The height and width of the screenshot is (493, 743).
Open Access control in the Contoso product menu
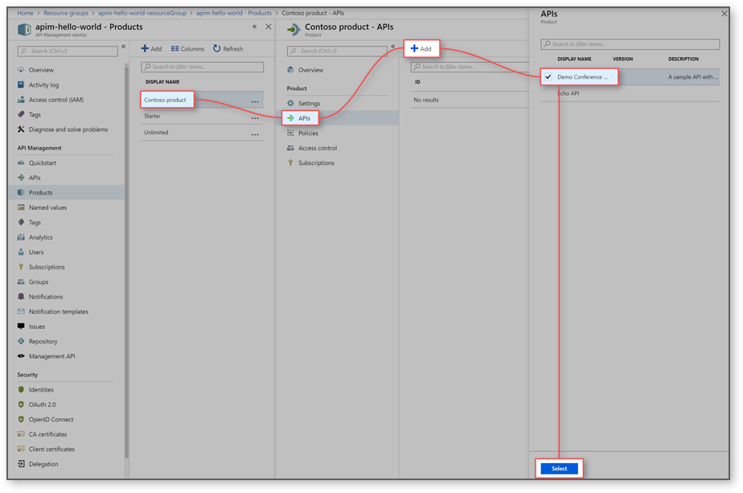pos(318,148)
